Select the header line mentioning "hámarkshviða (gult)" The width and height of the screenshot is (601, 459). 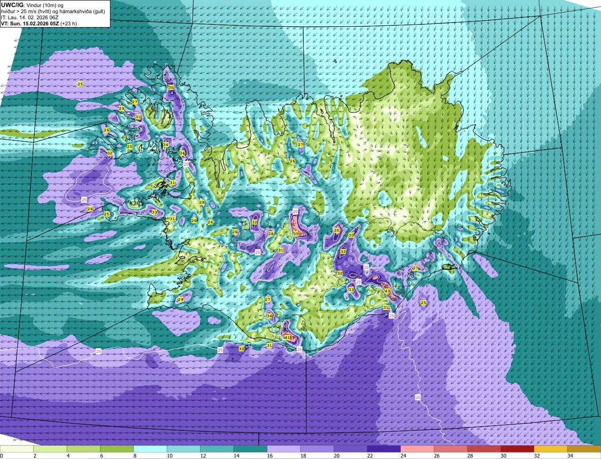(x=54, y=11)
